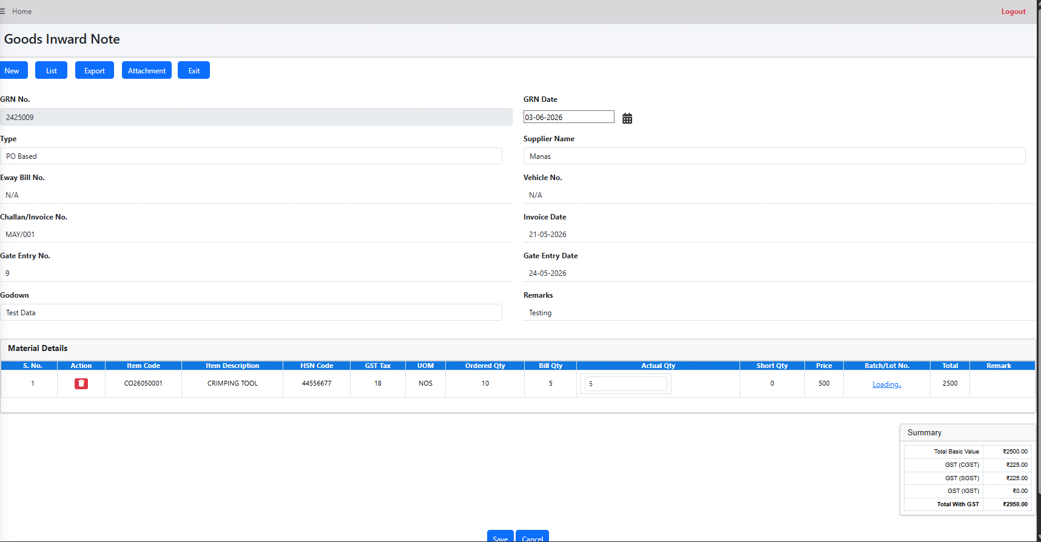
Task: Click the Summary panel heading
Action: click(925, 433)
